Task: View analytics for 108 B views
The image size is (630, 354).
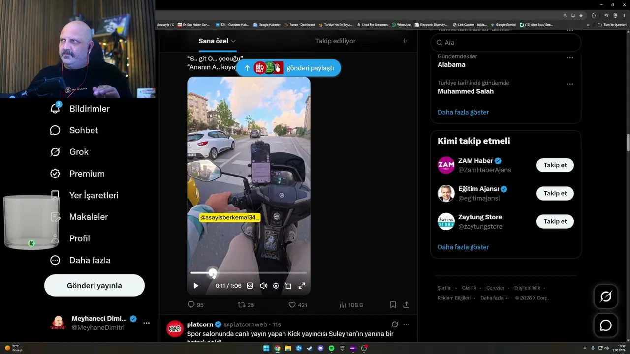Action: 351,305
